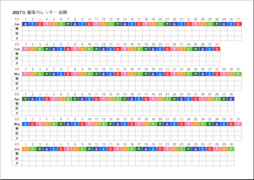254x180 pixels.
Task: Select the May month label
Action: (x=17, y=124)
